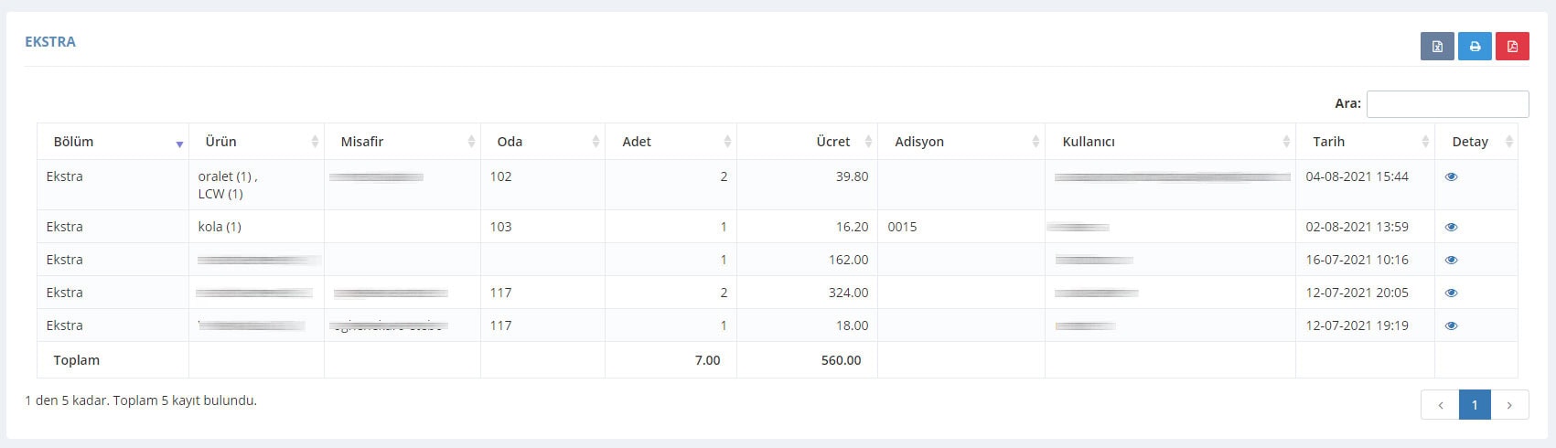Screen dimensions: 1556x448
Task: Sort by Kullanıcı column header
Action: pos(1170,142)
